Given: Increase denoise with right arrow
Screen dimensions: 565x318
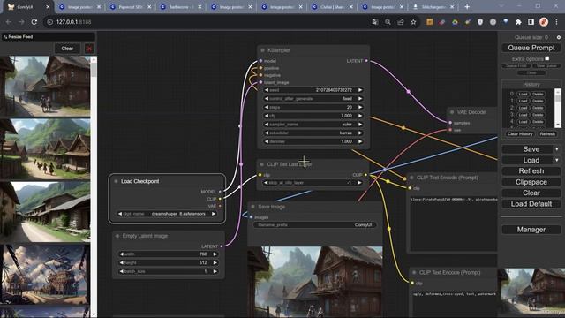Looking at the screenshot, I should (360, 141).
